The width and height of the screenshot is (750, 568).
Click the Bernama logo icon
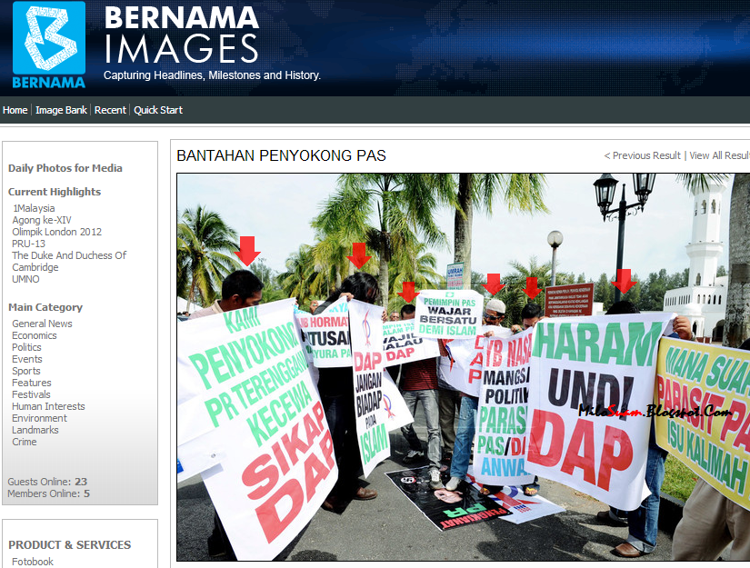pos(49,45)
